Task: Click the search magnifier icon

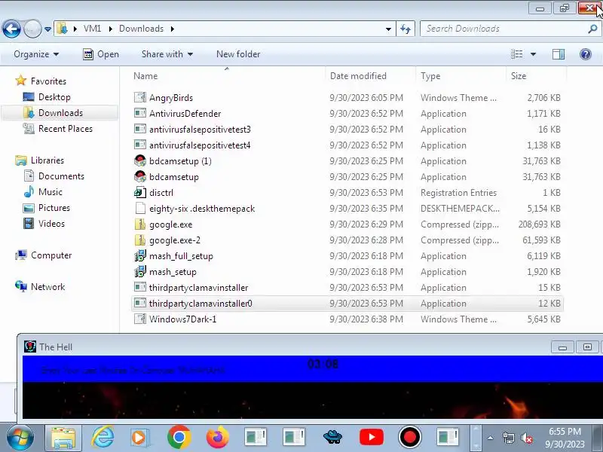Action: pos(592,29)
